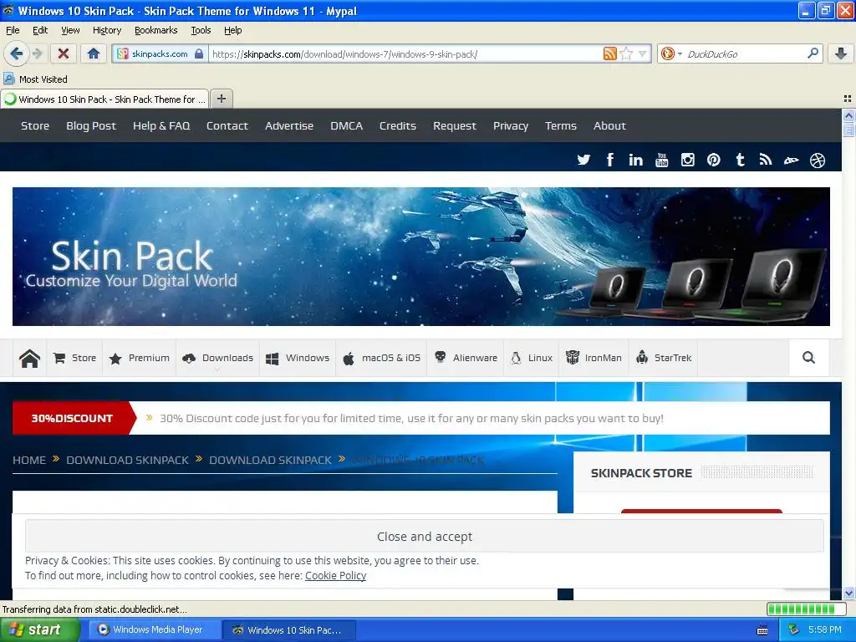Click the HOME breadcrumb link
This screenshot has height=642, width=856.
tap(29, 460)
